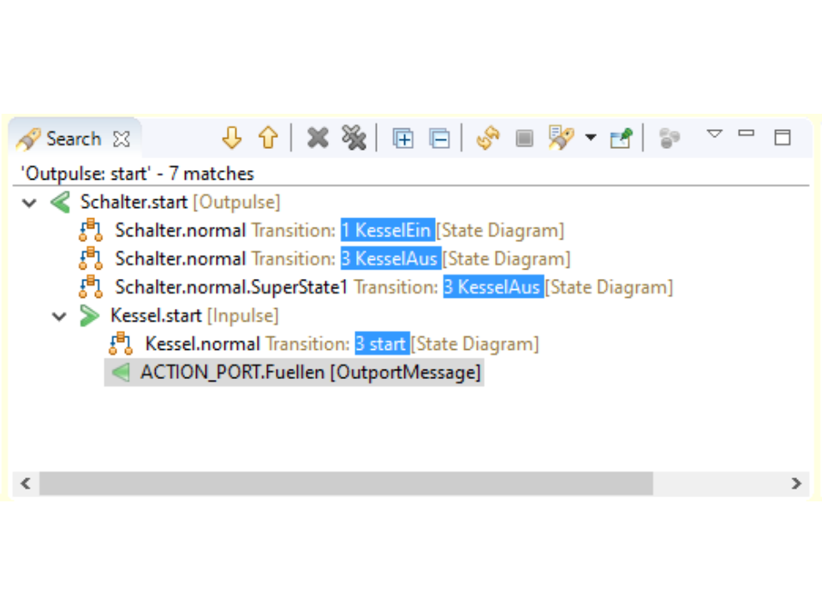Toggle Pin the Search View

tap(621, 139)
